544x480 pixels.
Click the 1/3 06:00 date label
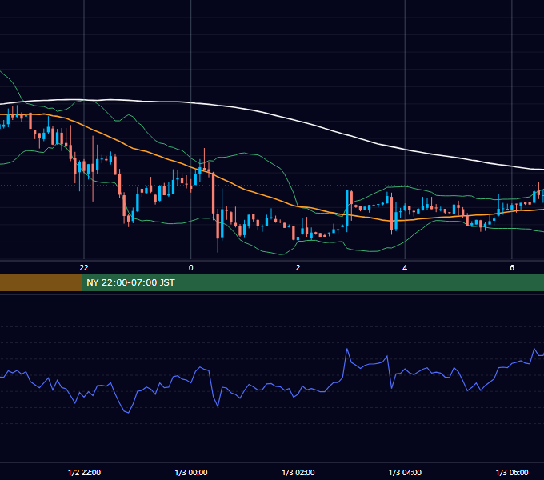click(512, 472)
